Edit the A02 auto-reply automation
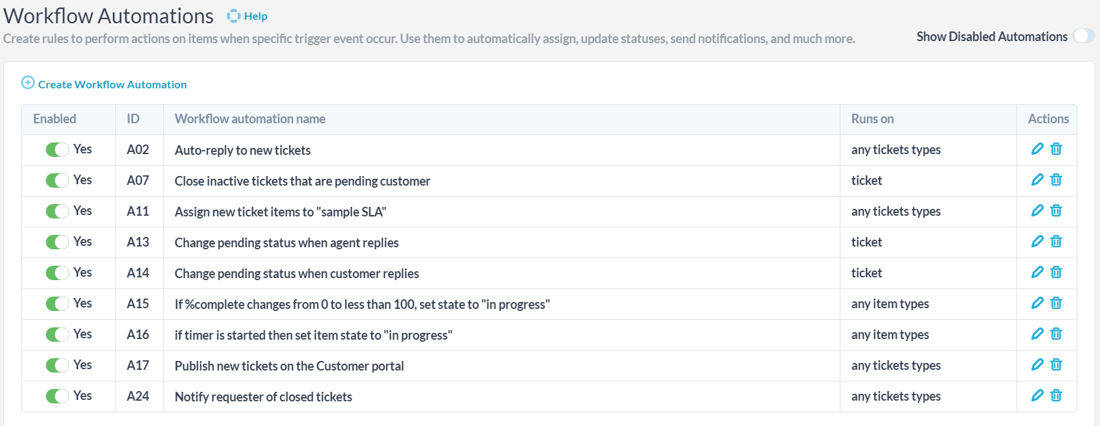The width and height of the screenshot is (1100, 426). (1038, 149)
